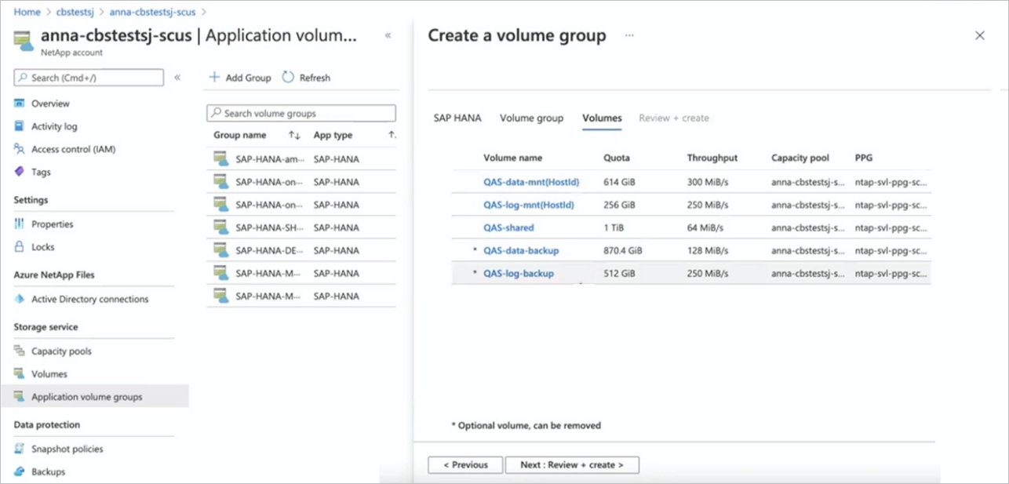Focus the Search volume groups field

coord(301,113)
